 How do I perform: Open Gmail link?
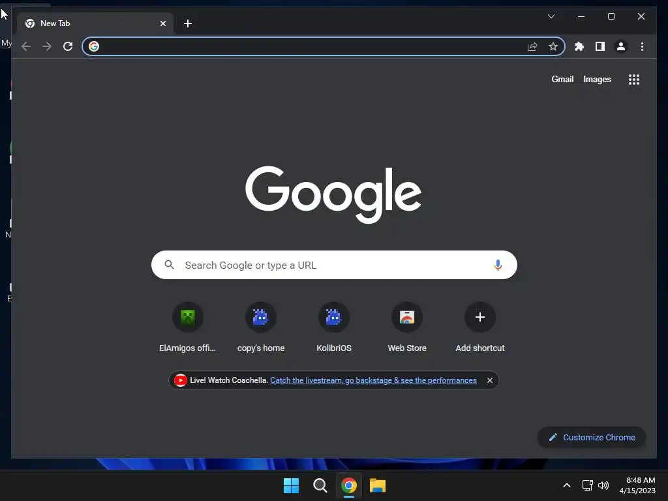click(562, 79)
